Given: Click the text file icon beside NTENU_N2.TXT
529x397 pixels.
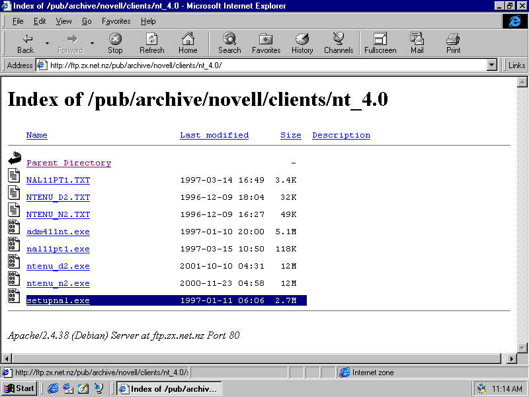Looking at the screenshot, I should (x=14, y=210).
